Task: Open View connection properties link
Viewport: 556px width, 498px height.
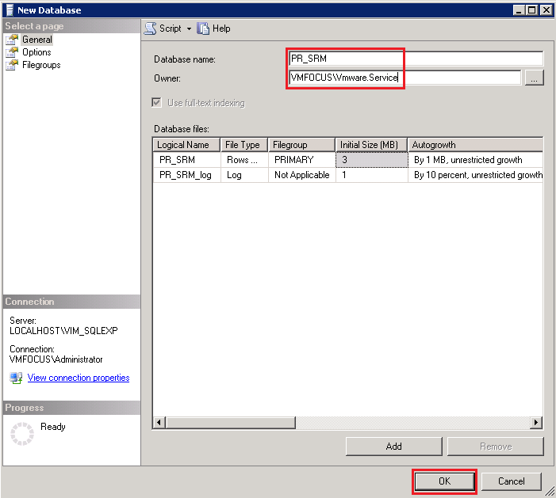Action: pos(79,378)
